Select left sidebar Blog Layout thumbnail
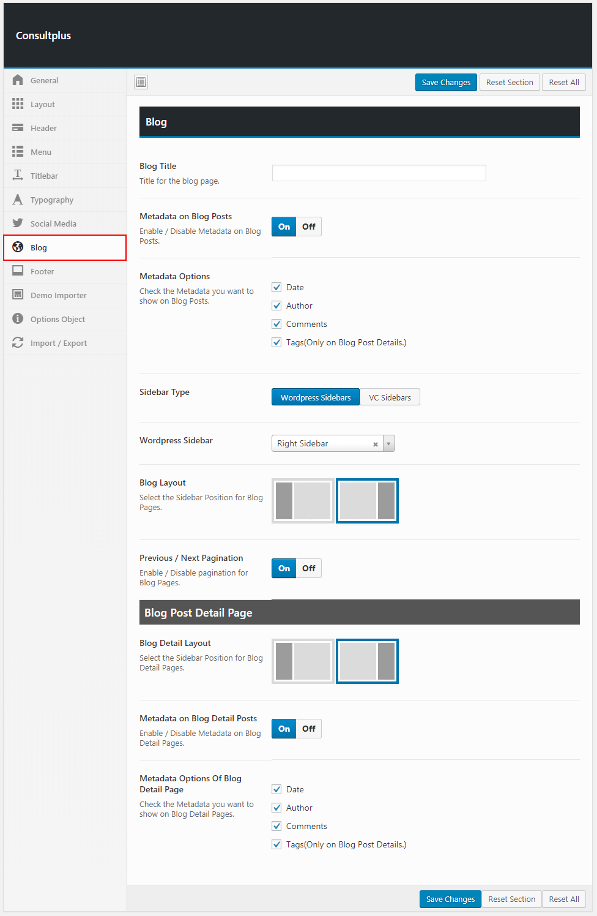 coord(303,501)
